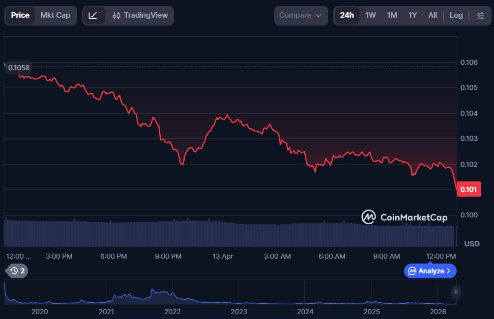Select the line chart view icon
Image resolution: width=494 pixels, height=319 pixels.
93,15
